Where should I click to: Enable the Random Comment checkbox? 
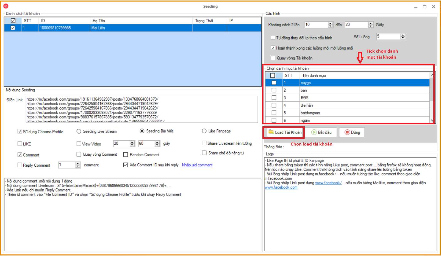126,155
